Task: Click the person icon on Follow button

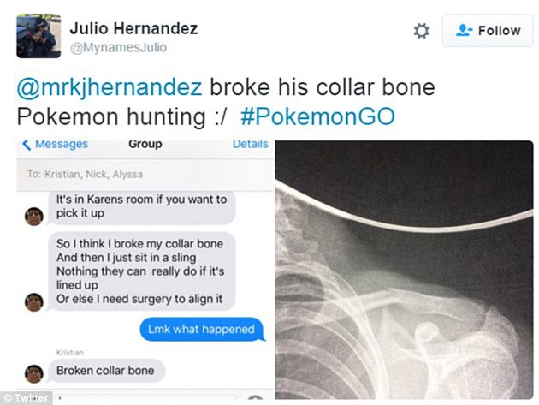Action: coord(465,31)
